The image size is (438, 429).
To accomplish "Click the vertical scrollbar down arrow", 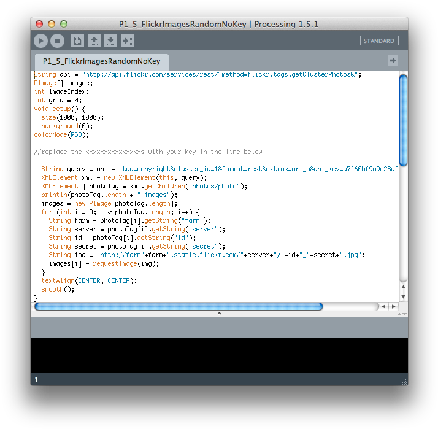I will 403,297.
